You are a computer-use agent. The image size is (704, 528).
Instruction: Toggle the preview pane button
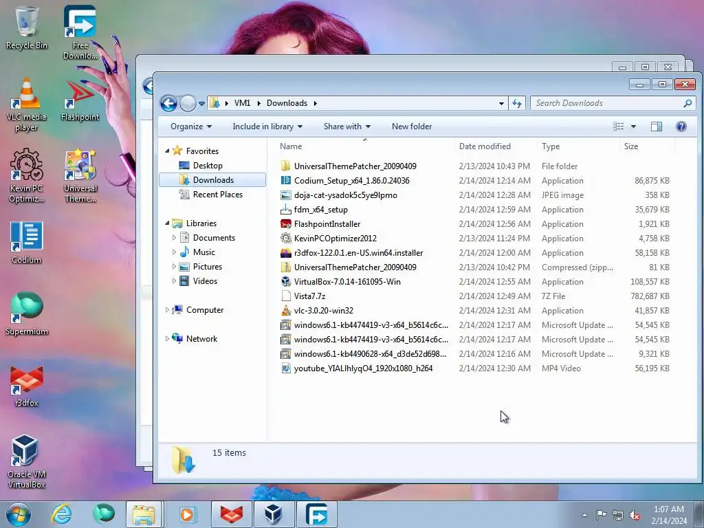click(657, 126)
